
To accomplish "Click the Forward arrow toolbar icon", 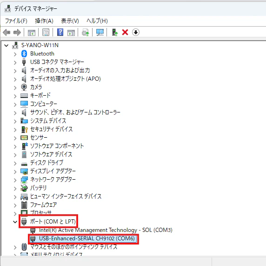I will tap(17, 32).
